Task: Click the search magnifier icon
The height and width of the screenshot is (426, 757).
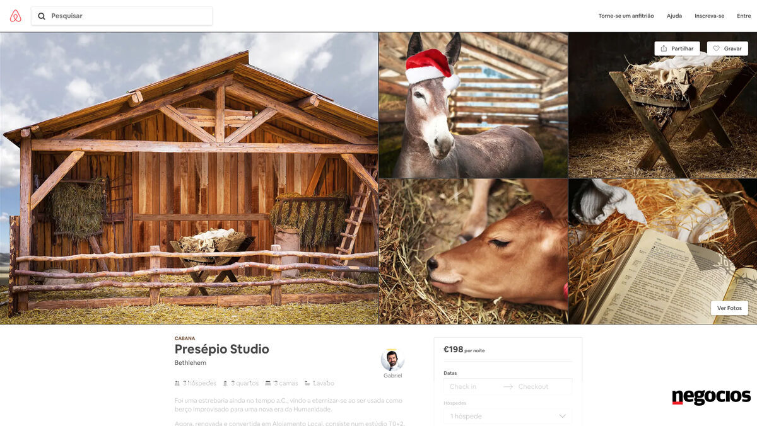Action: [x=42, y=16]
